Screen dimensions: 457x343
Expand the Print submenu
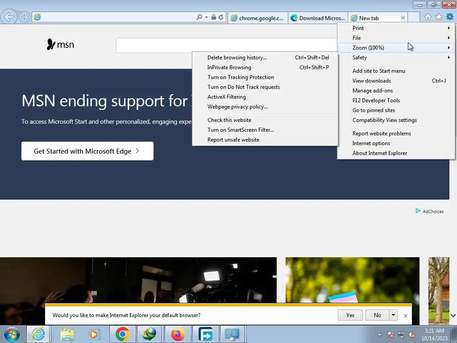(396, 28)
